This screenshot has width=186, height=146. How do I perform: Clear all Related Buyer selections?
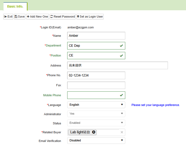tap(122, 132)
